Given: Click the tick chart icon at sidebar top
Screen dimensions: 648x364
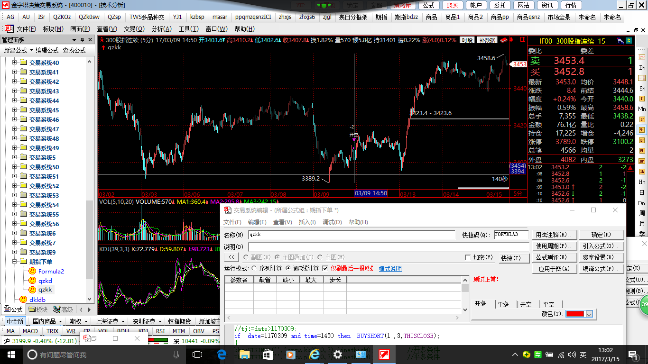Looking at the screenshot, I should [x=642, y=57].
